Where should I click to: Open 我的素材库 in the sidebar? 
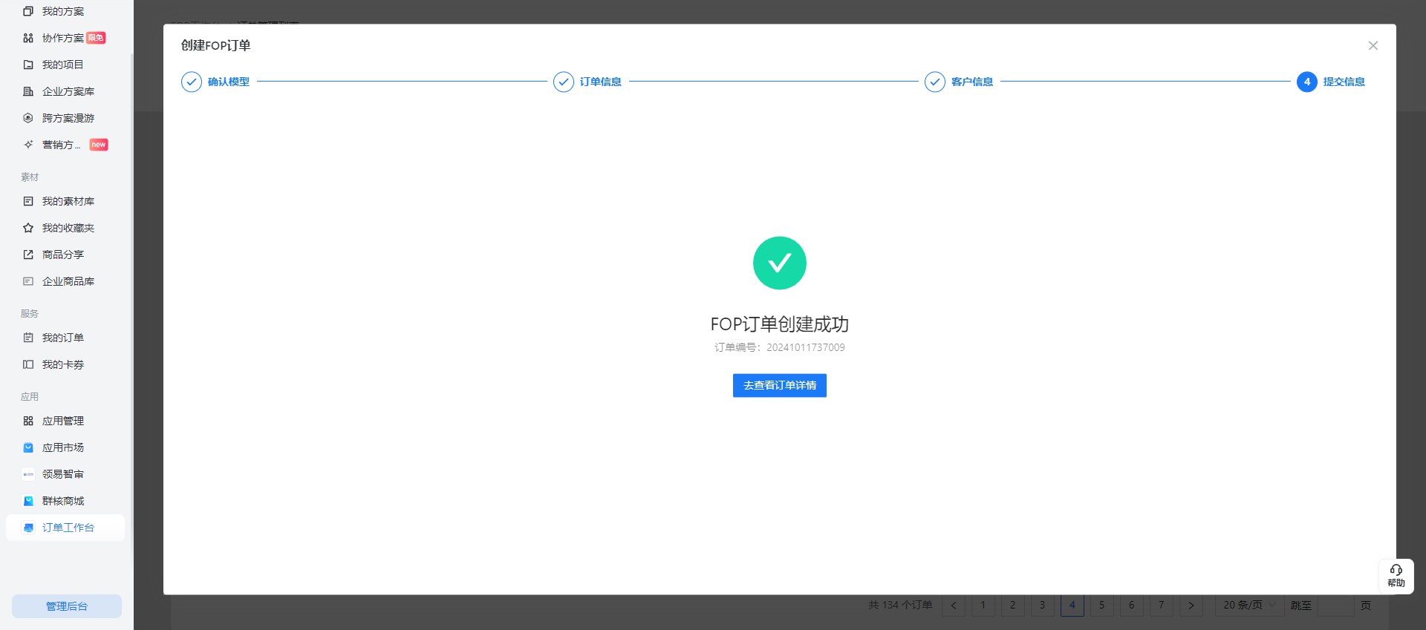[68, 201]
